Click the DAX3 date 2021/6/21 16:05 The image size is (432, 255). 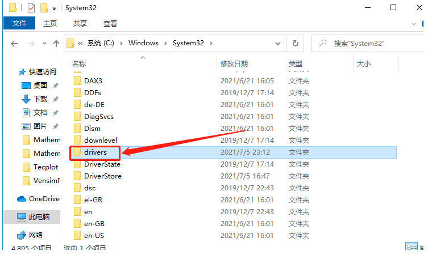[x=247, y=81]
